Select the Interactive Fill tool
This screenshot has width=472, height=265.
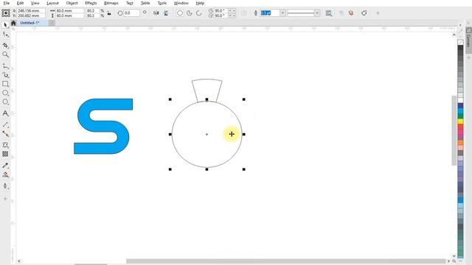[5, 174]
